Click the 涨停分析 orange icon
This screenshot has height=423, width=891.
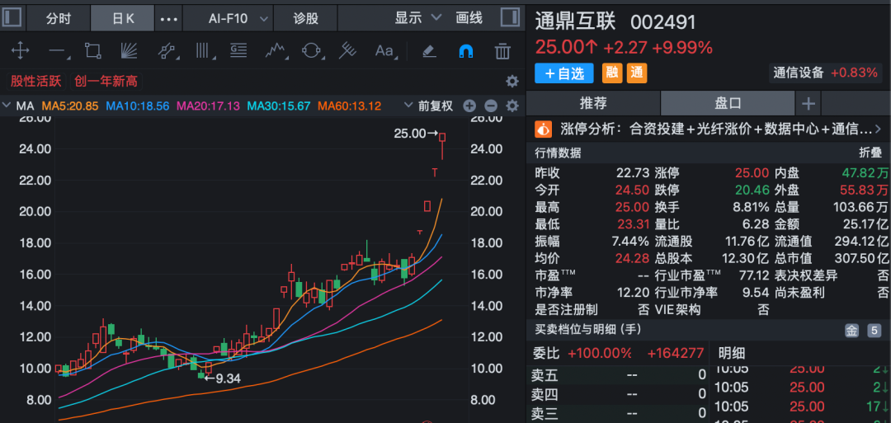click(544, 129)
